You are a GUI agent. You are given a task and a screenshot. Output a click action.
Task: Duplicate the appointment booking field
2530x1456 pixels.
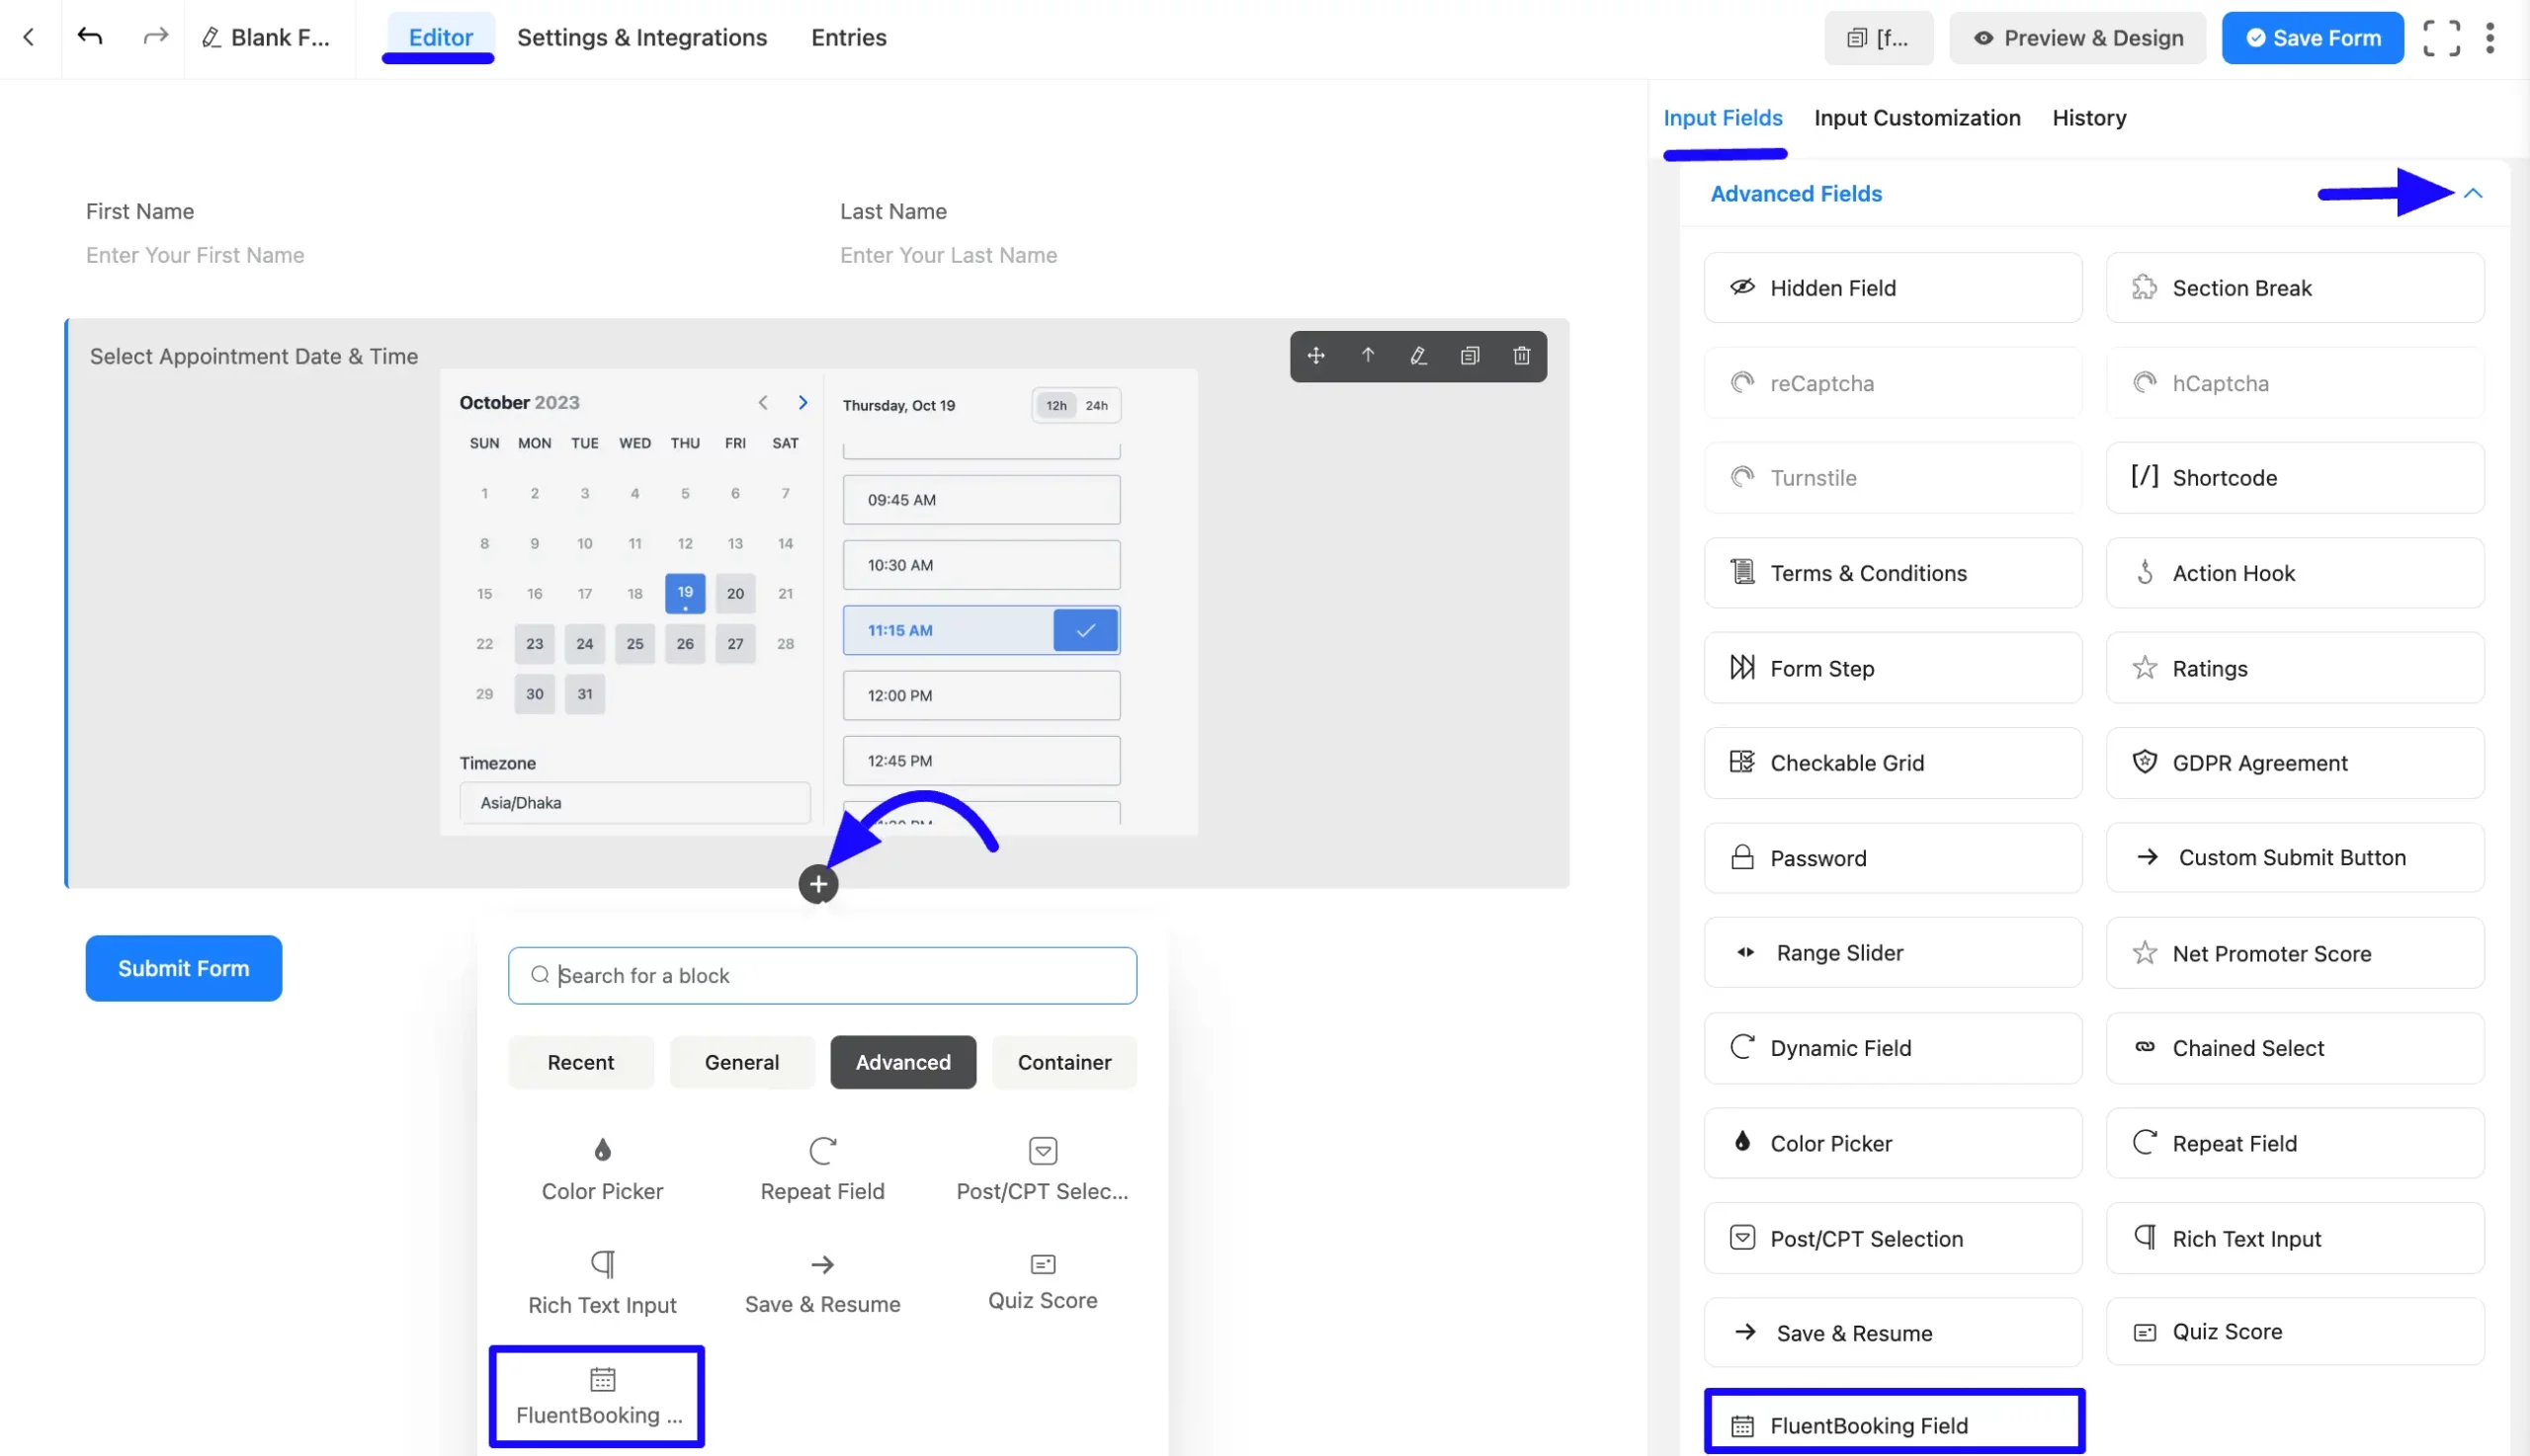[x=1470, y=356]
